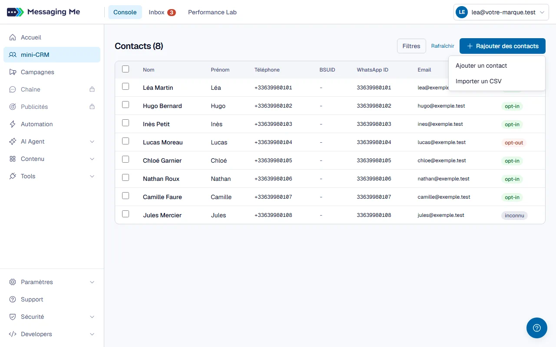Click the Messaging Me logo

point(43,12)
